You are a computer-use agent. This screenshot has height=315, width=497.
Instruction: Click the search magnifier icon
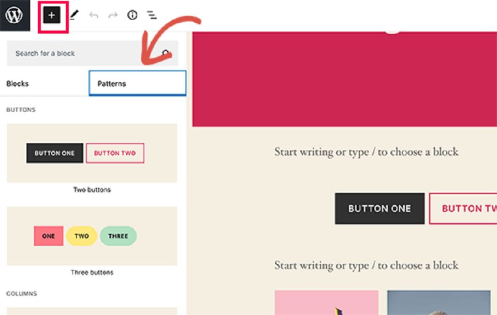166,53
